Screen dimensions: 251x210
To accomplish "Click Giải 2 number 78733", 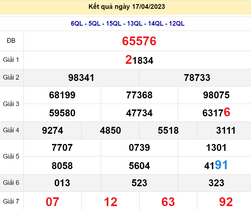I will point(197,78).
